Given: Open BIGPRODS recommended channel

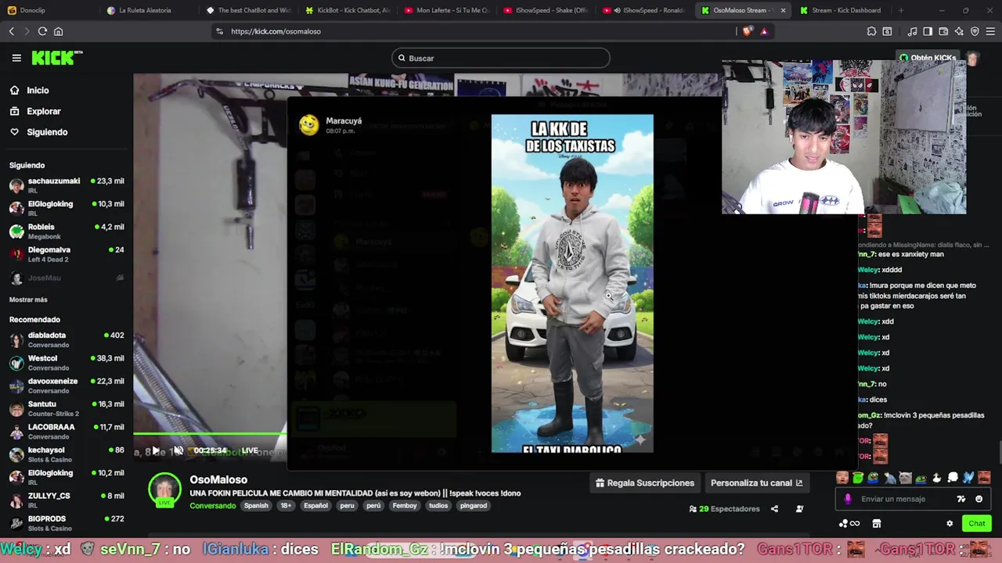Looking at the screenshot, I should (66, 523).
